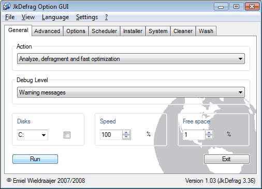
Task: Click into the Speed value field
Action: pos(111,135)
